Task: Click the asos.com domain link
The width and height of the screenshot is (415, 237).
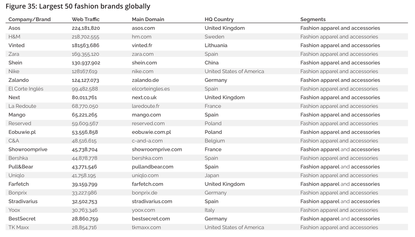Action: [x=143, y=28]
